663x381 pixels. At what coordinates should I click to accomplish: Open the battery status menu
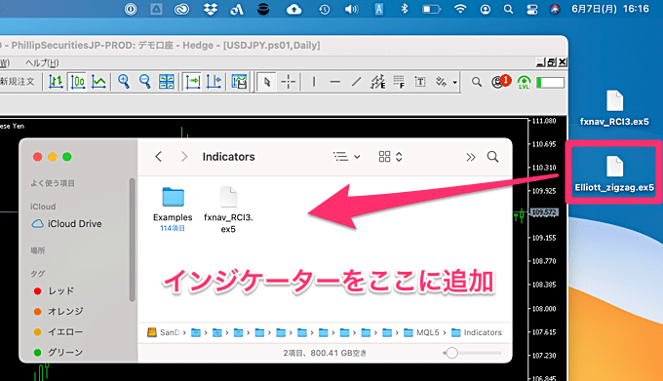pos(431,9)
